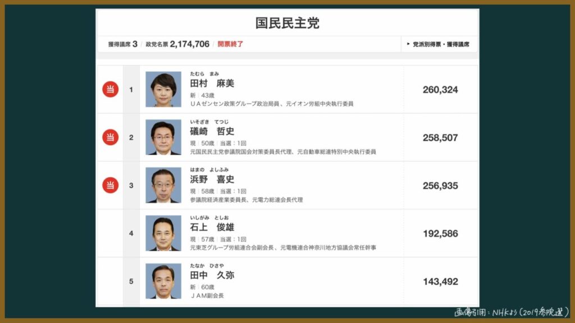
Task: Expand the 党派別得票・獲得議席 link
Action: [x=440, y=44]
